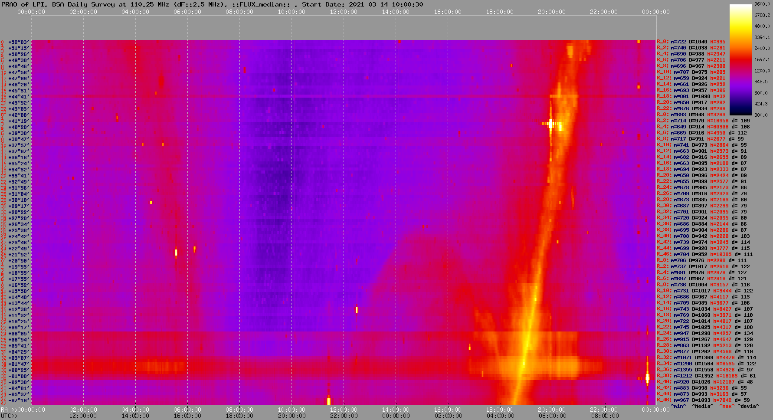
Task: Select the ^Media^ legend label
Action: (x=703, y=407)
